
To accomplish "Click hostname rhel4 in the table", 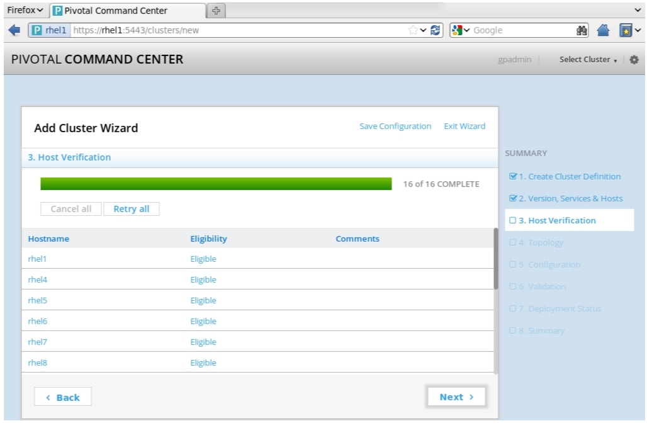I will coord(38,279).
